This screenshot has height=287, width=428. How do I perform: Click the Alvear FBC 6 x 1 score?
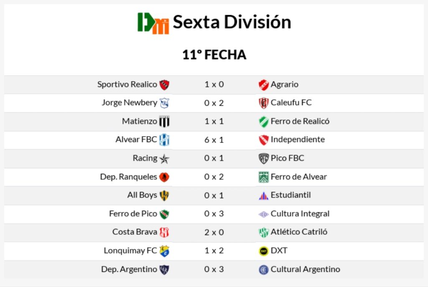214,140
